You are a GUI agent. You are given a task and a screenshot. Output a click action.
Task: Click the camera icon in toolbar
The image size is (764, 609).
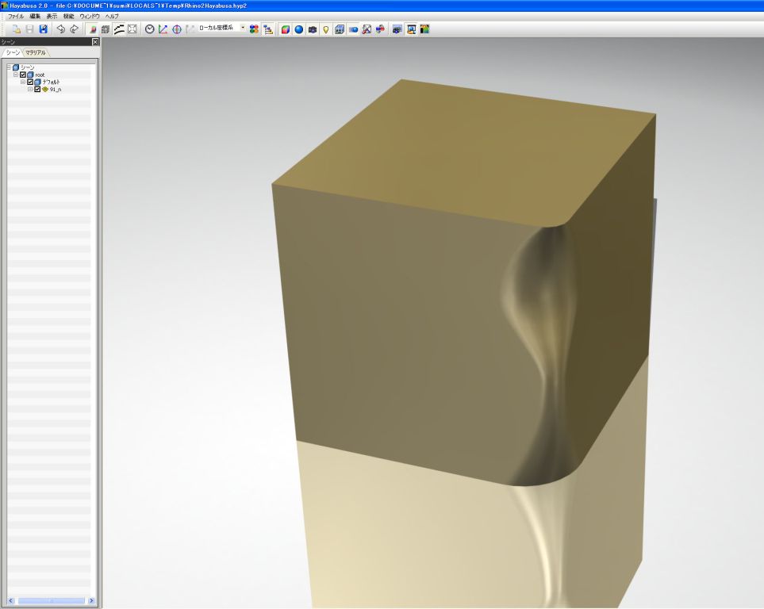tap(313, 29)
